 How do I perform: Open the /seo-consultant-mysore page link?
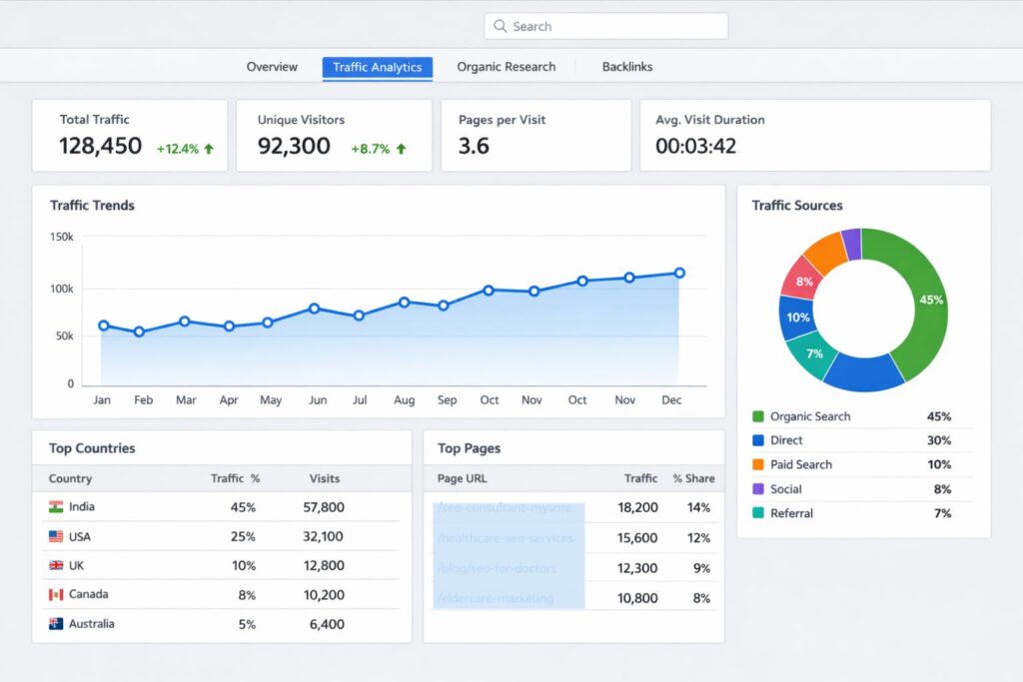(x=505, y=508)
